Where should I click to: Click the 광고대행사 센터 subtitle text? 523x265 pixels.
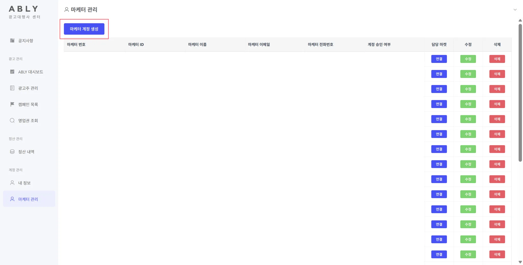(x=25, y=17)
